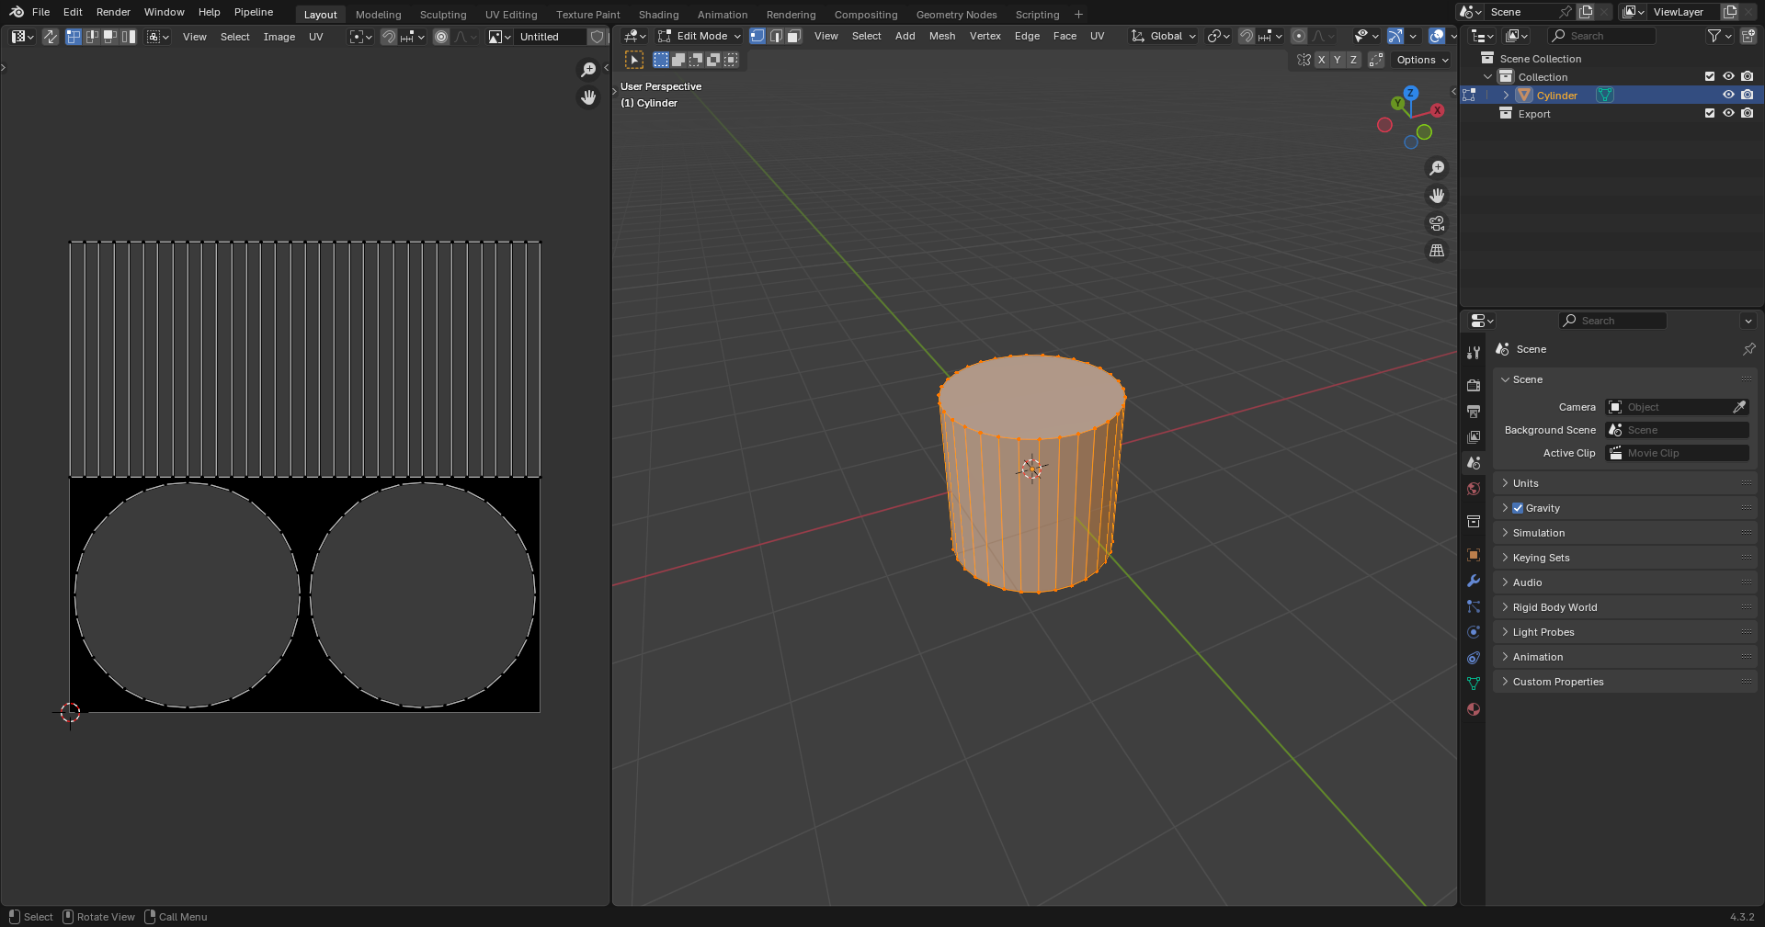
Task: Switch viewport to face select mode
Action: coord(793,36)
